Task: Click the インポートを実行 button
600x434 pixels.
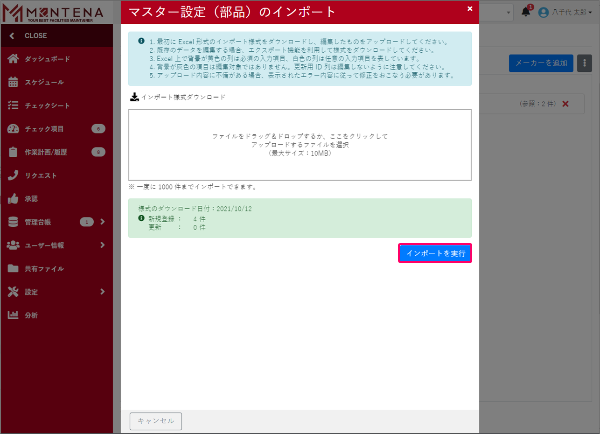Action: pyautogui.click(x=435, y=253)
